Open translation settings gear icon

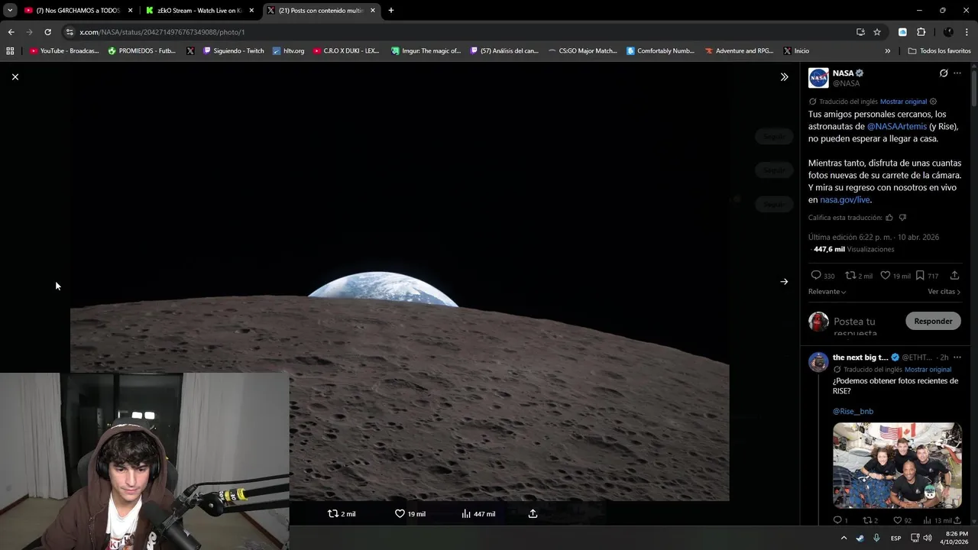(x=933, y=102)
